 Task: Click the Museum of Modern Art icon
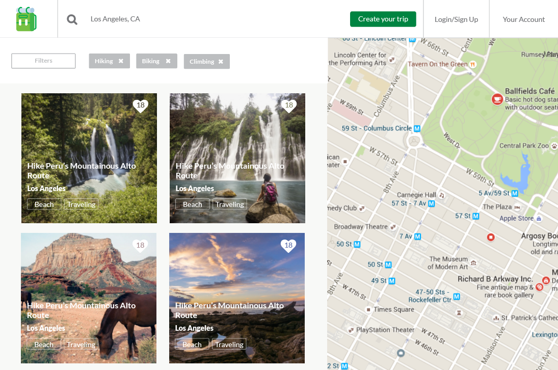coord(473,263)
